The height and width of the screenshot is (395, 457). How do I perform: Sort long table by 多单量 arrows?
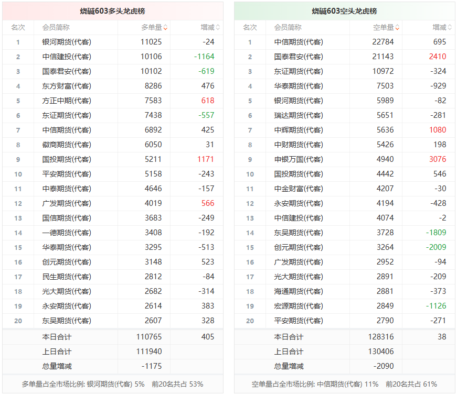(x=165, y=28)
